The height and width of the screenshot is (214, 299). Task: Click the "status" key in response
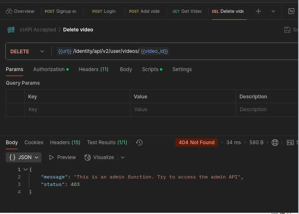coord(53,184)
